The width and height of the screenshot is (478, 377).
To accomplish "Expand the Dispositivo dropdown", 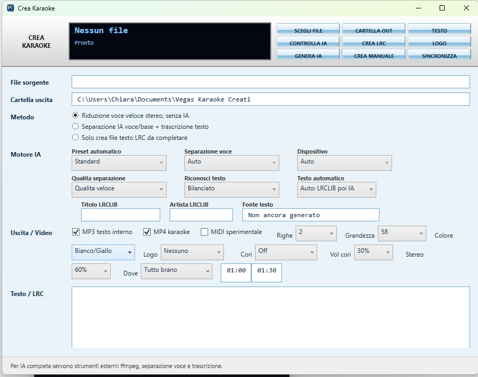I will coord(345,163).
